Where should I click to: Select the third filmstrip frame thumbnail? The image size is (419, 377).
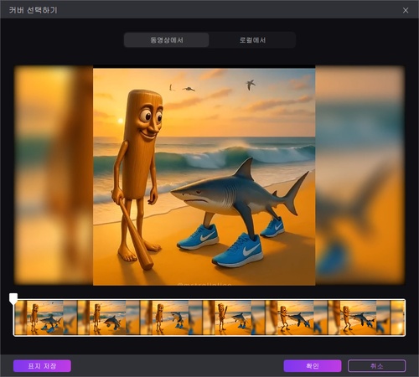tap(171, 318)
